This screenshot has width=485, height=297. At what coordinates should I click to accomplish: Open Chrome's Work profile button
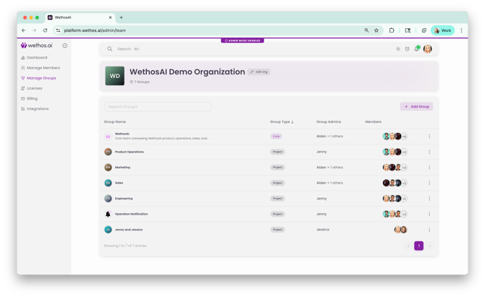(x=442, y=30)
